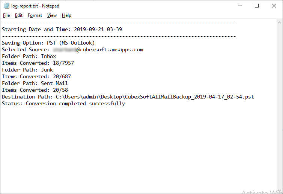The height and width of the screenshot is (194, 283).
Task: Click the log-report.txt window title text
Action: tap(35, 6)
